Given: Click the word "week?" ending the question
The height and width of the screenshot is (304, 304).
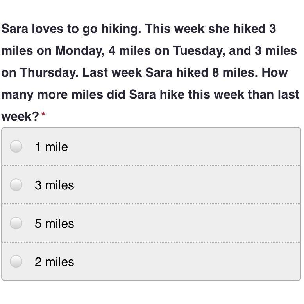Looking at the screenshot, I should pos(20,116).
